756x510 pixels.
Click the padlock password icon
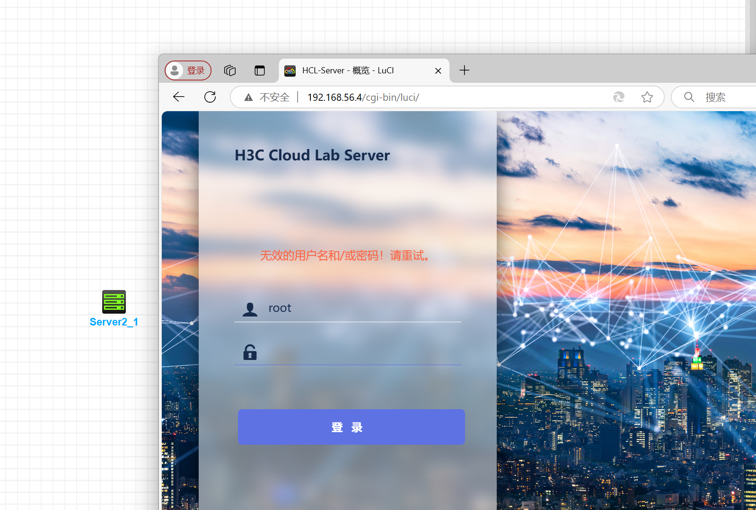pyautogui.click(x=250, y=352)
